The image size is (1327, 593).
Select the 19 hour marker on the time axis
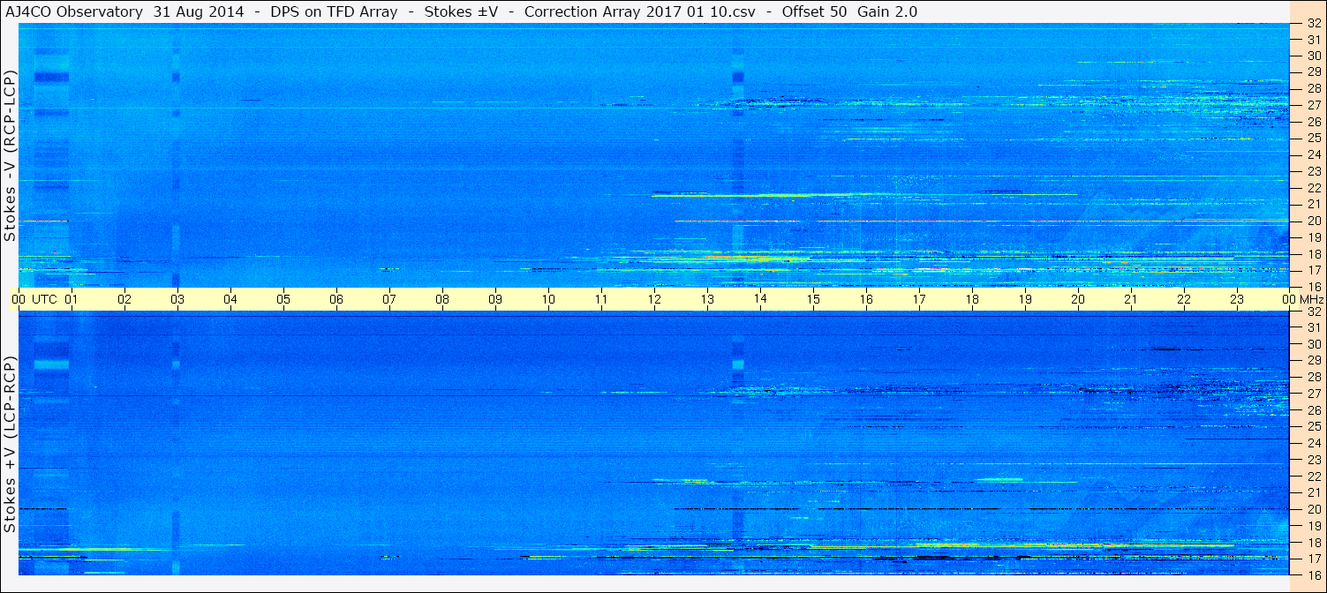(1025, 299)
